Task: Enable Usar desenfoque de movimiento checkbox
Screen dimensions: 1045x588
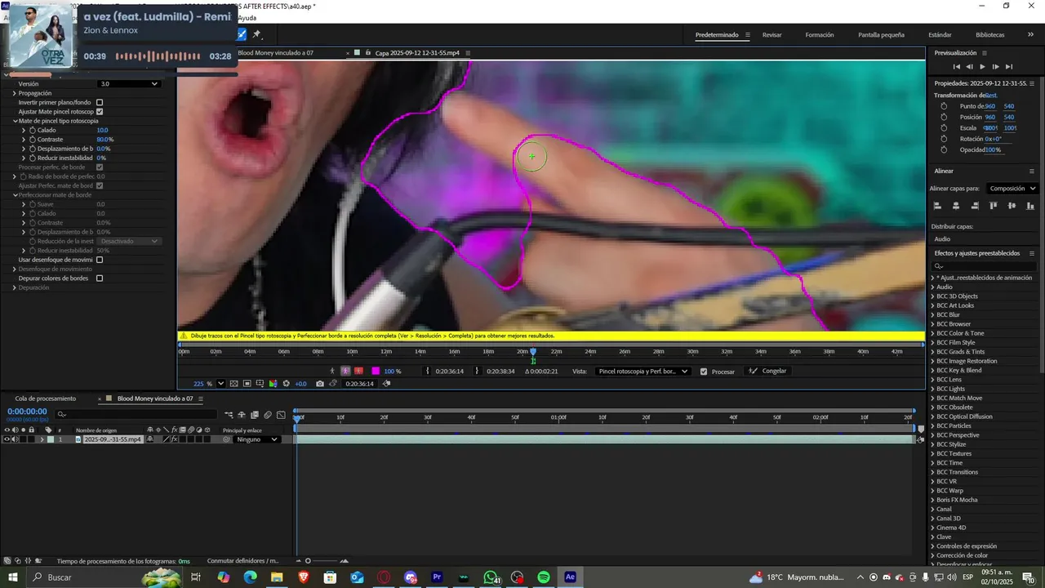Action: point(100,260)
